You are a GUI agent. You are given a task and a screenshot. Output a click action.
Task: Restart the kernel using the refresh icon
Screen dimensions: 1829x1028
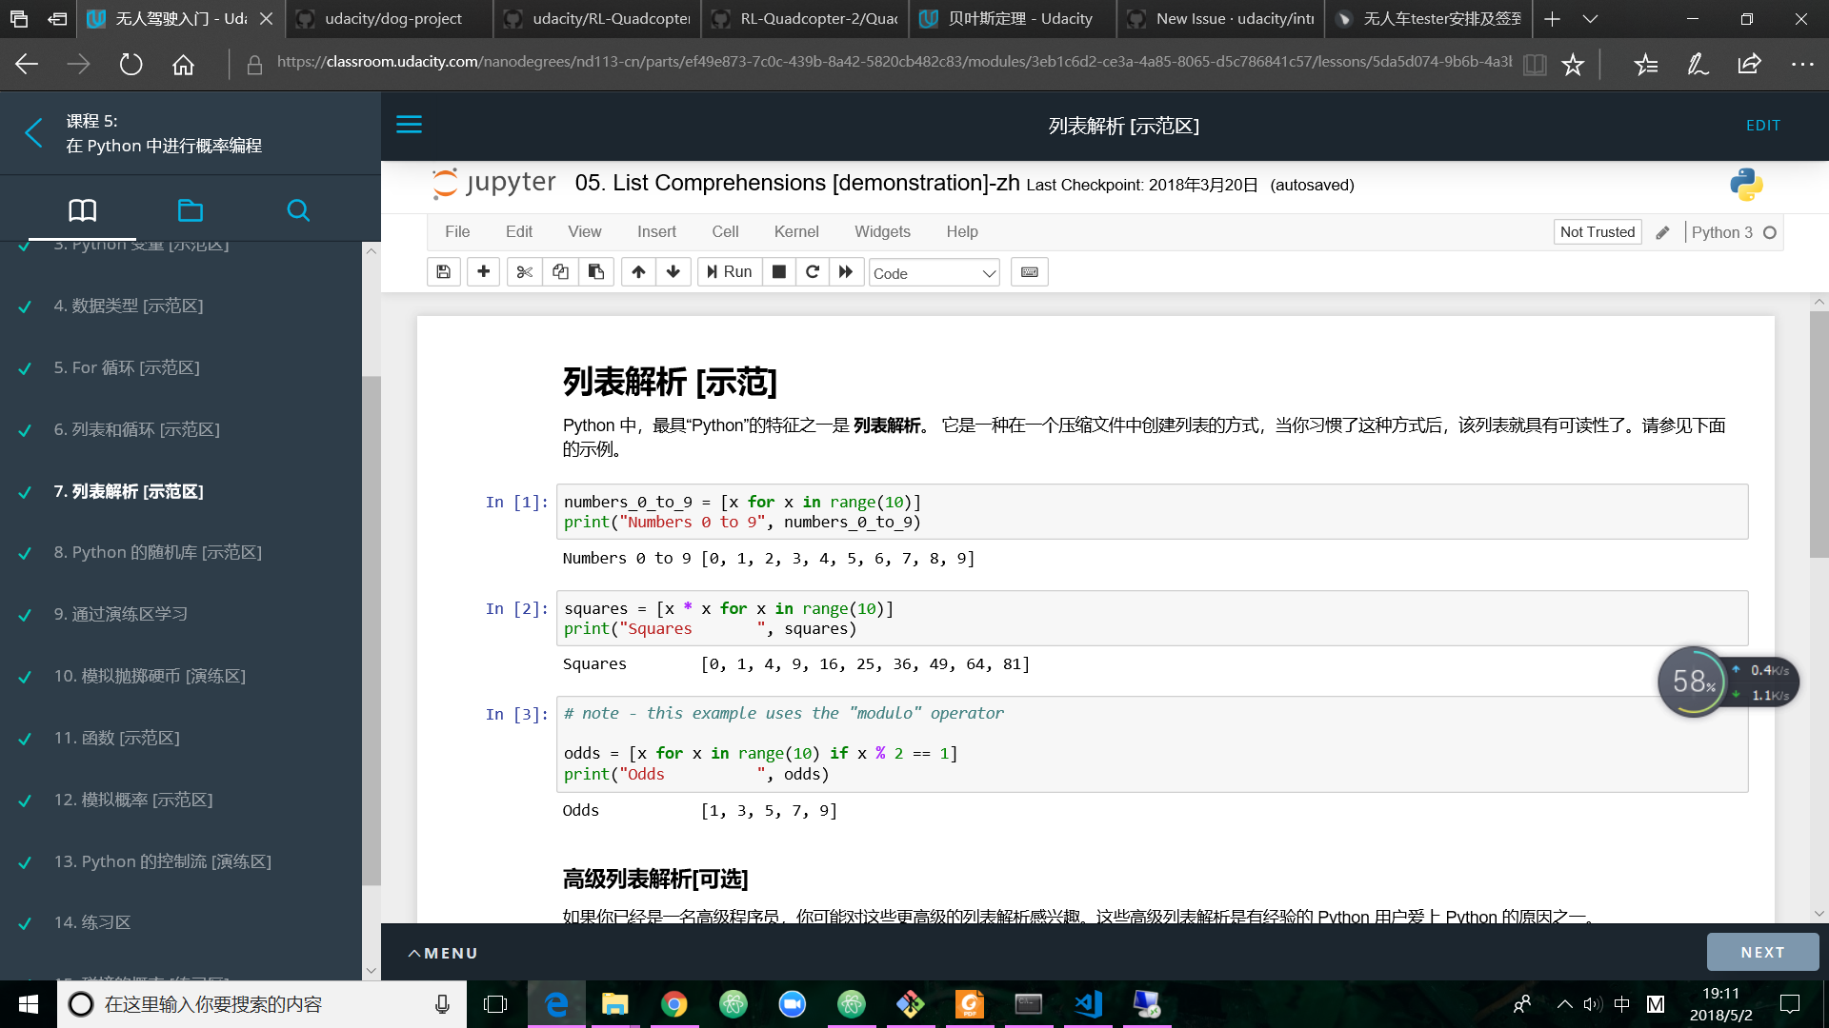tap(813, 272)
